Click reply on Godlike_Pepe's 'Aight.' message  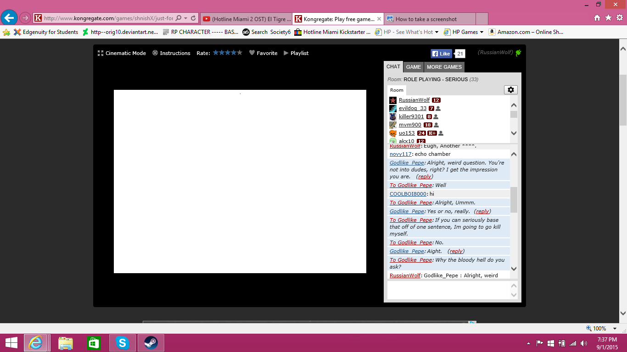(x=456, y=251)
